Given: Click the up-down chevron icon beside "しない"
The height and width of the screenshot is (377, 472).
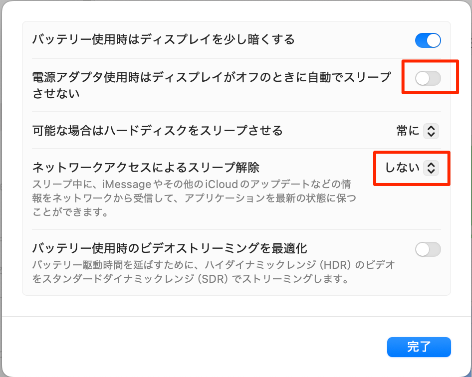Looking at the screenshot, I should [431, 168].
